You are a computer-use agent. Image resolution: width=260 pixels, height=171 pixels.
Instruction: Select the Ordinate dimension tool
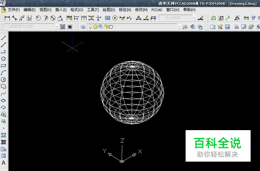[29, 18]
